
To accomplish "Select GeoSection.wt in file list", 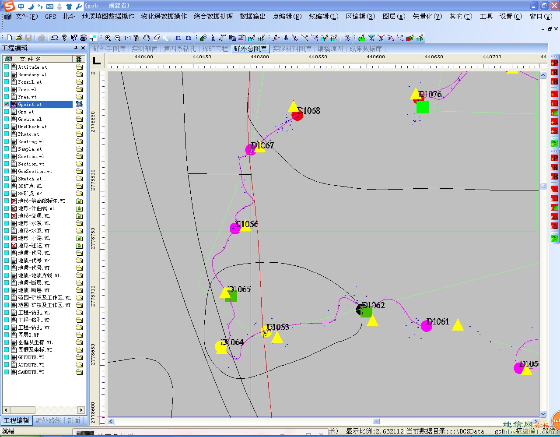I will [x=35, y=171].
